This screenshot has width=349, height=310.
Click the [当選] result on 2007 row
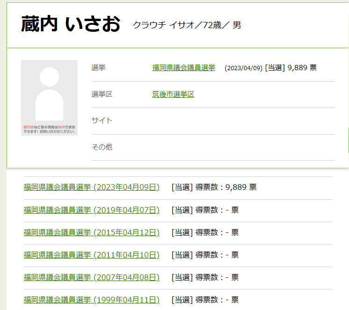click(182, 277)
